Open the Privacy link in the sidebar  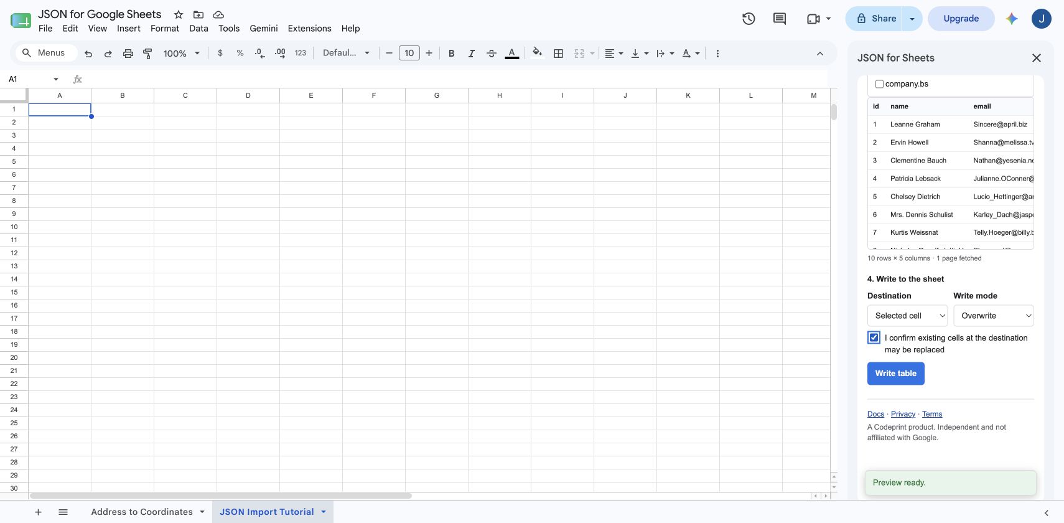pos(903,414)
